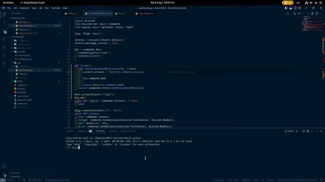
Task: Click the Customize Layout icon
Action: point(299,8)
